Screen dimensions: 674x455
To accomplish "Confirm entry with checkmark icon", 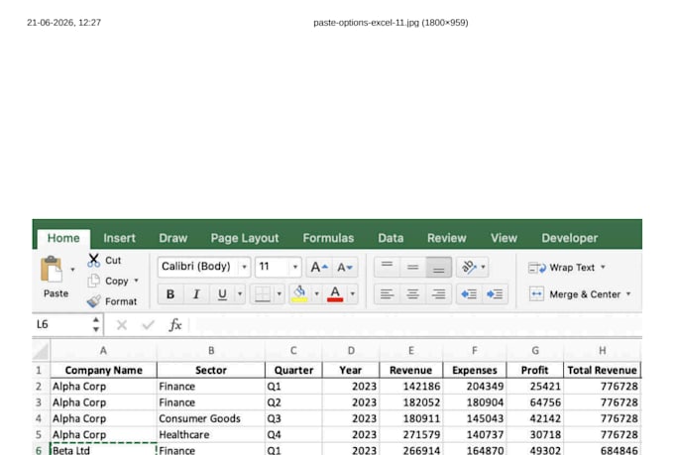I will pyautogui.click(x=148, y=325).
